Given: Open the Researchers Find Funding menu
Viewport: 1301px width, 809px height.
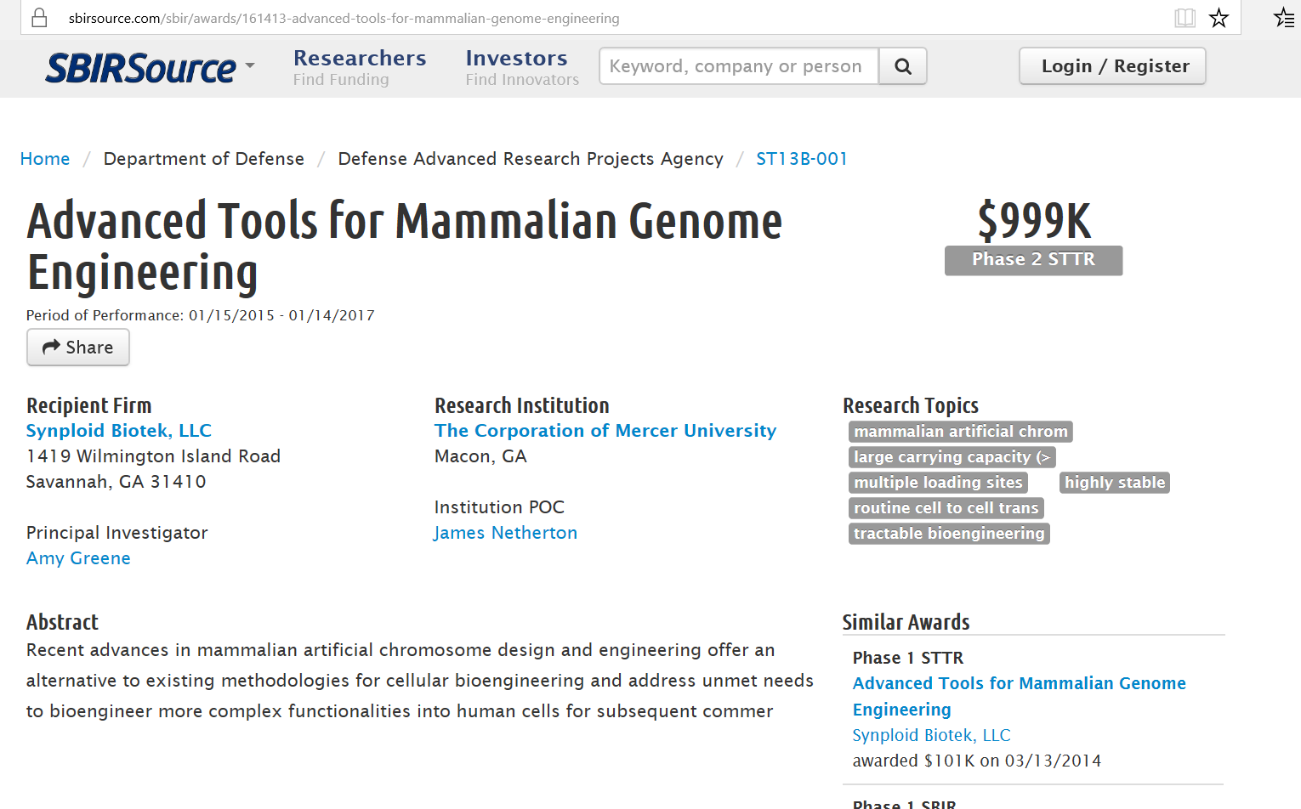Looking at the screenshot, I should [x=359, y=67].
